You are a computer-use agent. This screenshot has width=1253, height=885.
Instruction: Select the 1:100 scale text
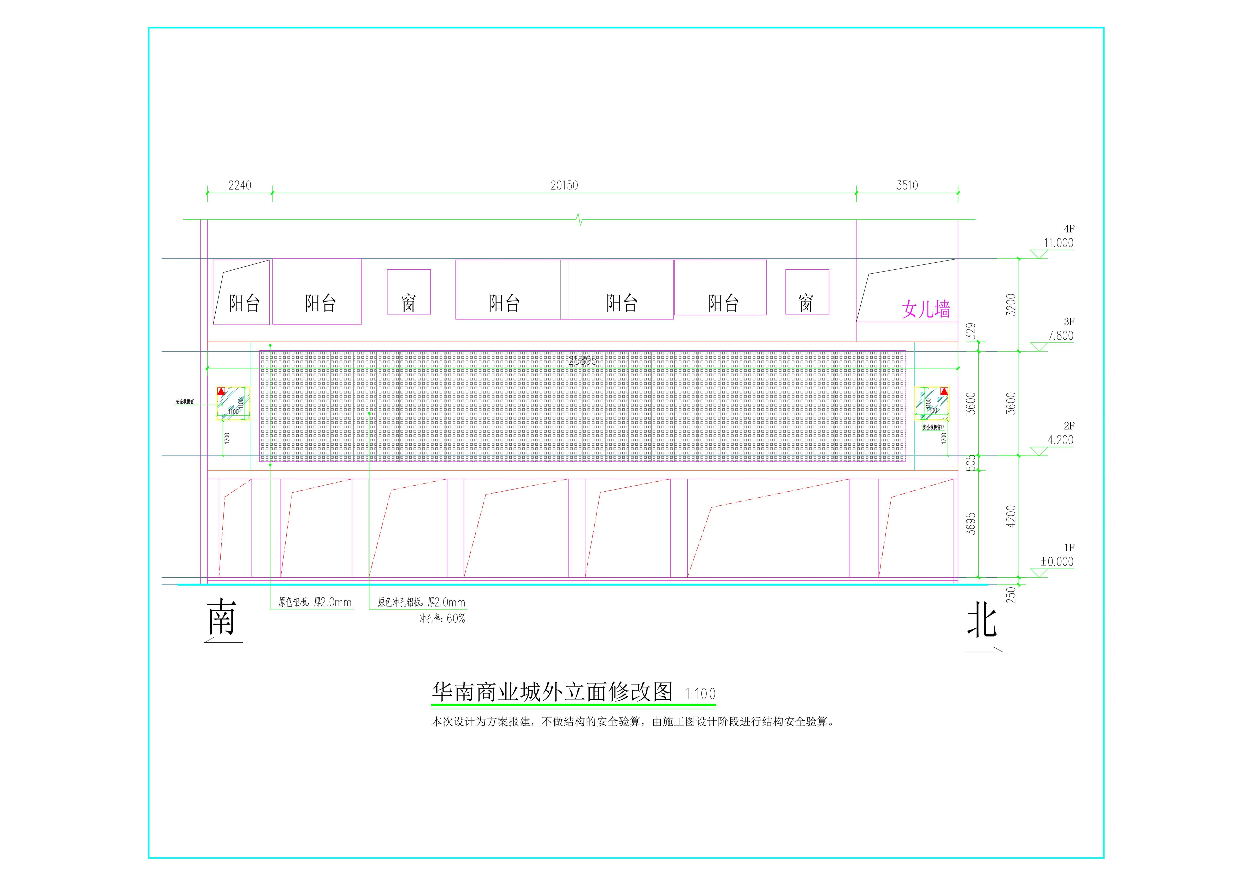700,694
